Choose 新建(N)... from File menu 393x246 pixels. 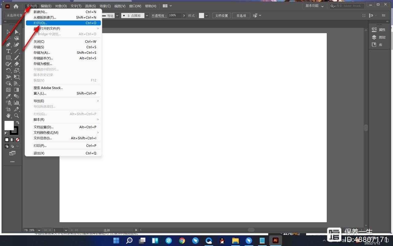(63, 12)
